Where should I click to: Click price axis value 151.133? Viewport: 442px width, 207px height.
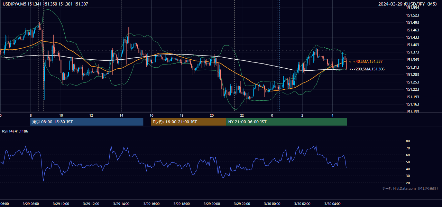[412, 112]
